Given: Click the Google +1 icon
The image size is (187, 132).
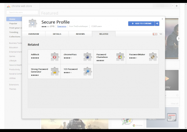Looking at the screenshot, I should (x=155, y=34).
